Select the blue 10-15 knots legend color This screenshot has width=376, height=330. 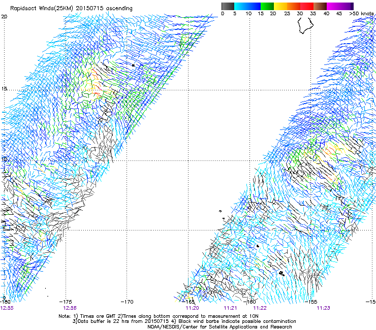click(x=254, y=6)
